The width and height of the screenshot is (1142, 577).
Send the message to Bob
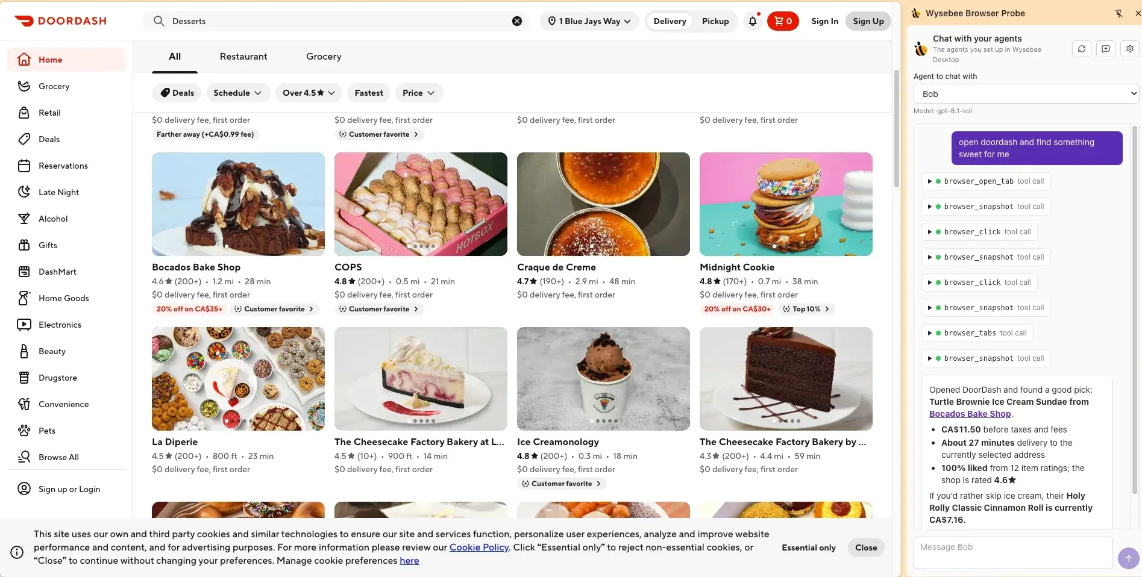tap(1129, 558)
